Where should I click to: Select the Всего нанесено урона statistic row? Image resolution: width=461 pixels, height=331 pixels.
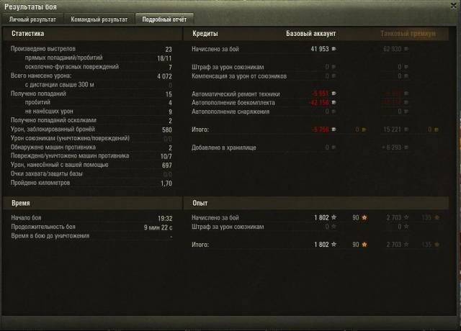pos(91,76)
